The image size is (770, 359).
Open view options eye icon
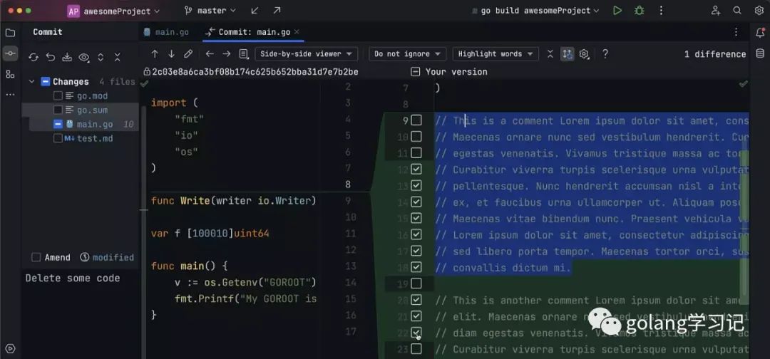pos(84,58)
